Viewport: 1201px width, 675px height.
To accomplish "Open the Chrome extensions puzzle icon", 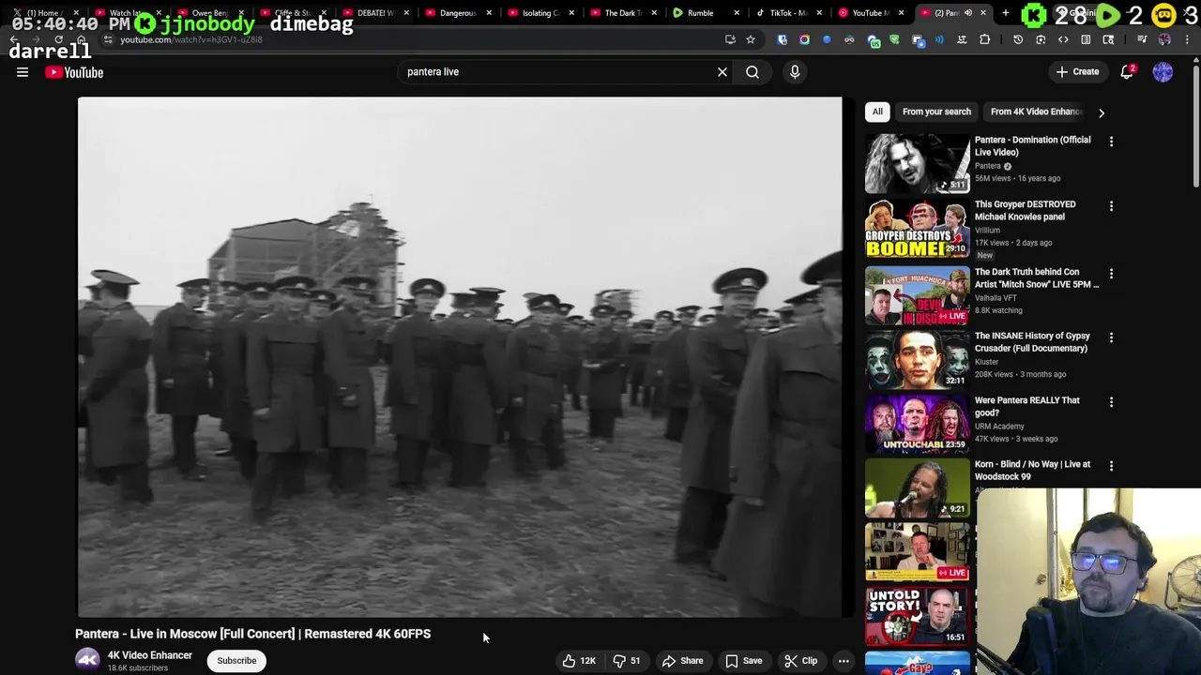I will pos(984,39).
